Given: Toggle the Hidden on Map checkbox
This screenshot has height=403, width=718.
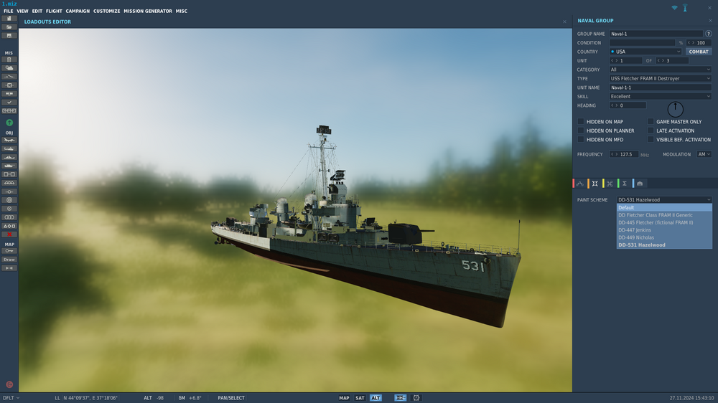Looking at the screenshot, I should tap(581, 122).
